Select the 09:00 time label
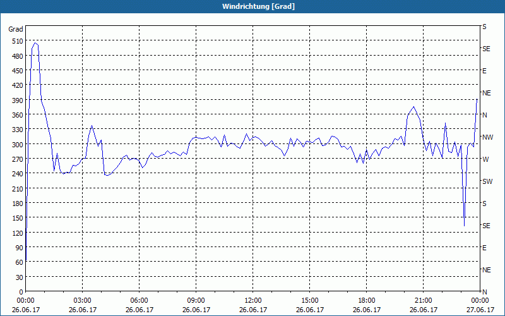 click(196, 301)
